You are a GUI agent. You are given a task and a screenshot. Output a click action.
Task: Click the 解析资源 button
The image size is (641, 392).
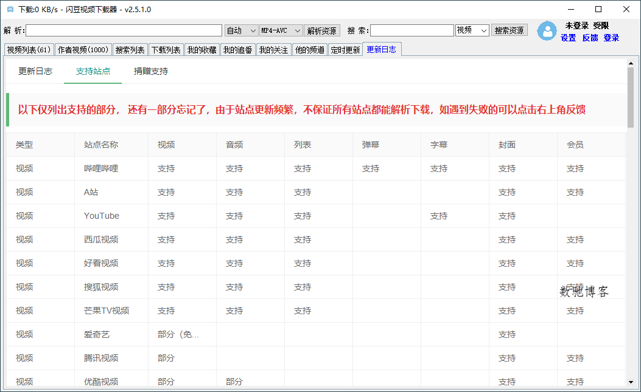[x=322, y=30]
